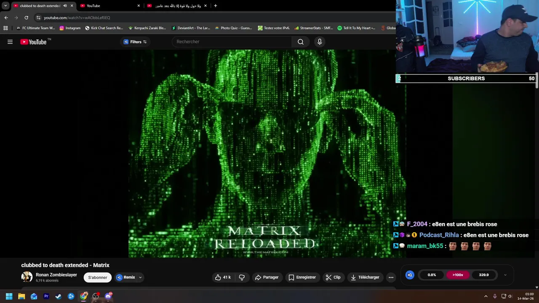Click the >100x red stat pill
The image size is (539, 303).
458,275
